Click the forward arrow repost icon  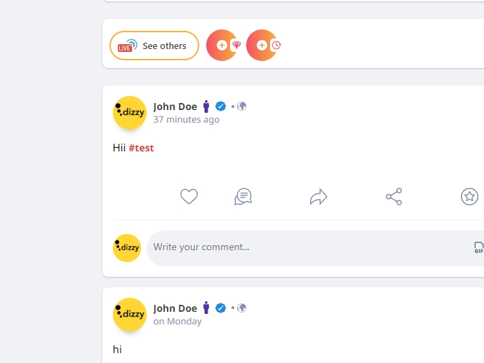point(318,197)
